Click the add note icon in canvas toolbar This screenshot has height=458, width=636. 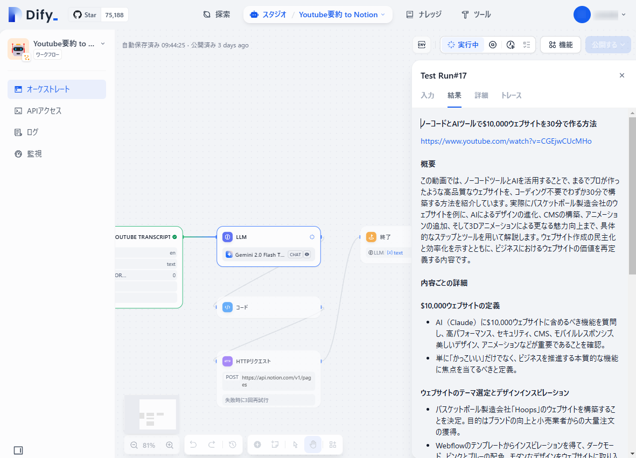(x=275, y=445)
